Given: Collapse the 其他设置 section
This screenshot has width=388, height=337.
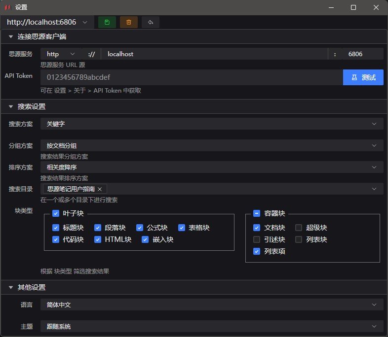Looking at the screenshot, I should (x=11, y=287).
